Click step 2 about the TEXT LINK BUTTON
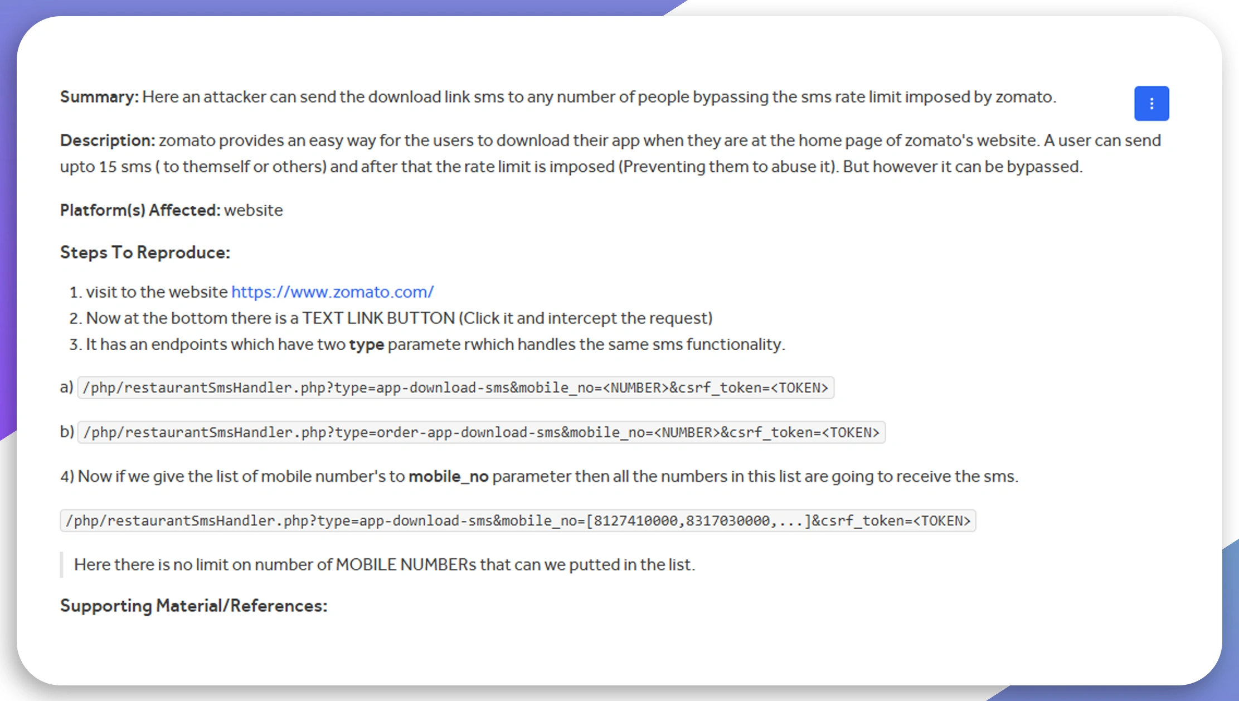 point(399,318)
